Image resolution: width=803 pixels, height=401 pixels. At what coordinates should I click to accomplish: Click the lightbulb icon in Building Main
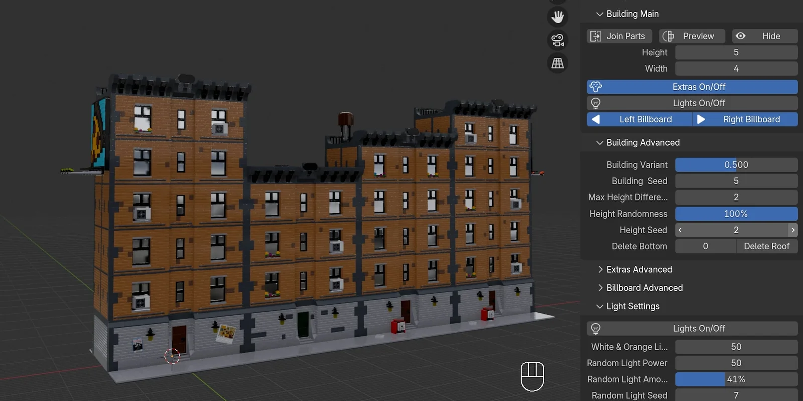click(596, 103)
